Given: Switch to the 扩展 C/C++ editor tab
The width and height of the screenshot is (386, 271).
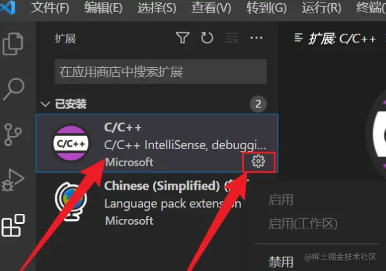Looking at the screenshot, I should pyautogui.click(x=335, y=39).
